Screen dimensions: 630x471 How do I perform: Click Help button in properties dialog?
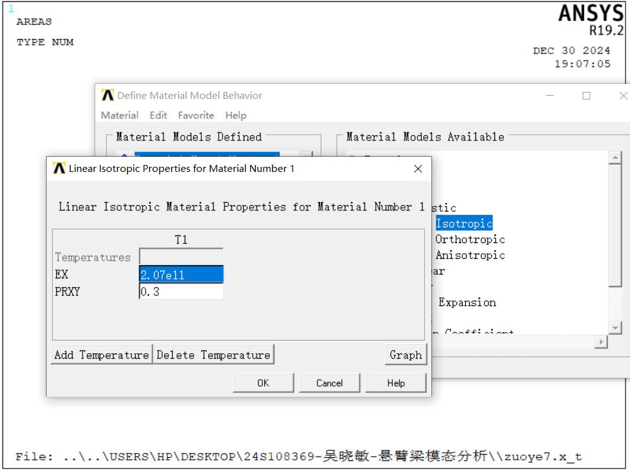pos(396,383)
